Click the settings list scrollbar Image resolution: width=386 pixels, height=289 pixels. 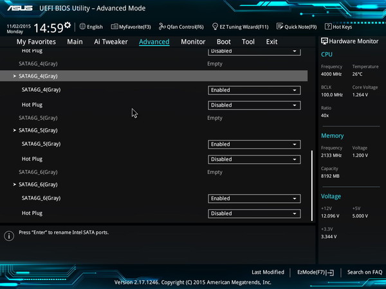(x=312, y=186)
